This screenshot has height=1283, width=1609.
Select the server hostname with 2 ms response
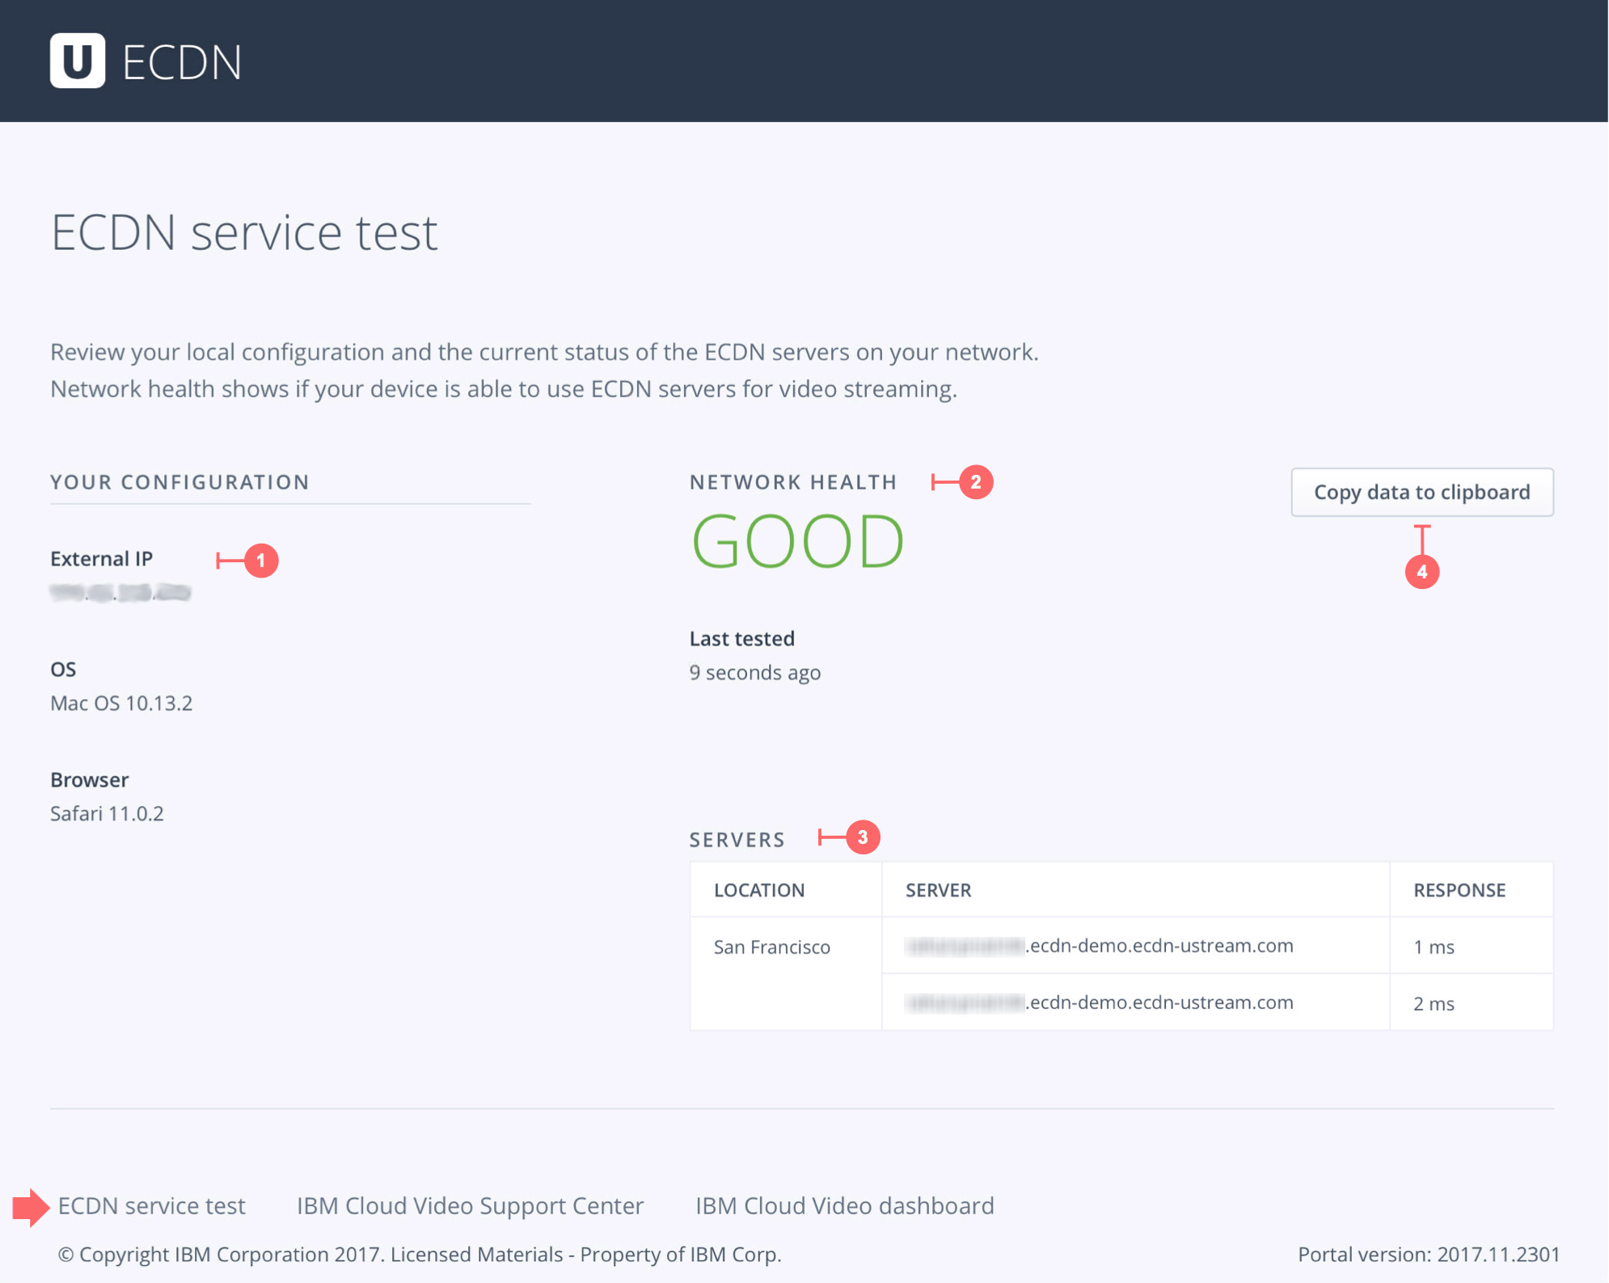[x=1099, y=1002]
